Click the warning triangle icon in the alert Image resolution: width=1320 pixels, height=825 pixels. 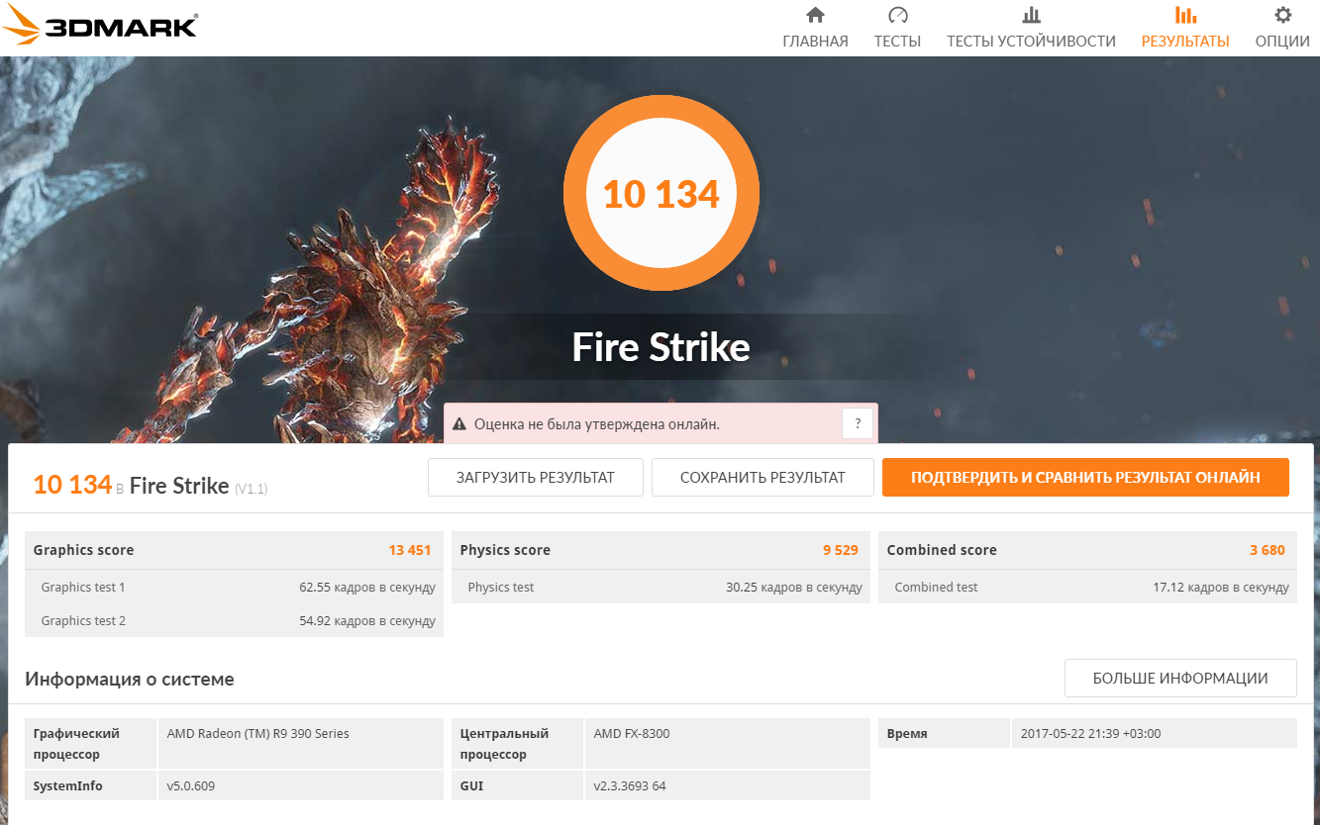coord(459,424)
